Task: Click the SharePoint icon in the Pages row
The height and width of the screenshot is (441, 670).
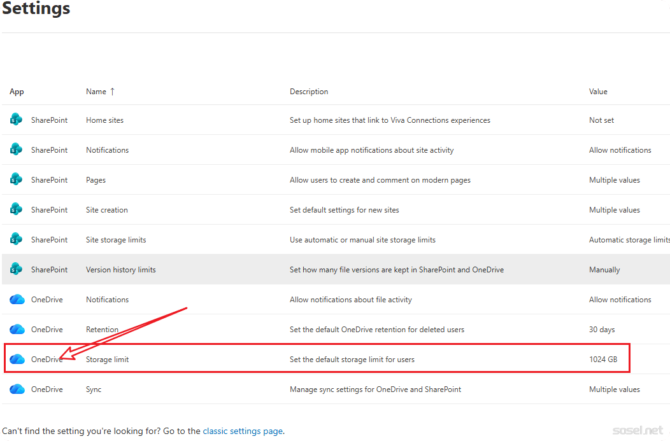Action: click(x=17, y=179)
